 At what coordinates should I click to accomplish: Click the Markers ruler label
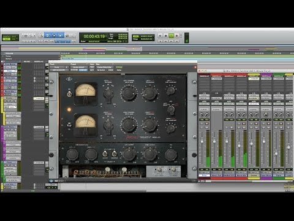(x=9, y=59)
